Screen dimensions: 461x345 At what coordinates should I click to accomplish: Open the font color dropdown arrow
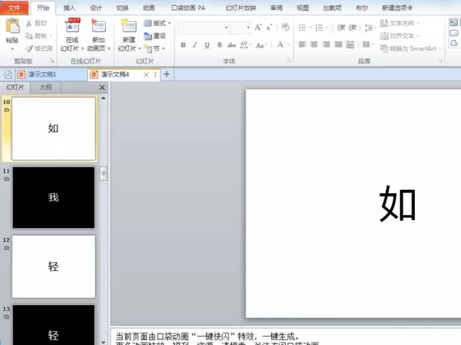click(288, 45)
